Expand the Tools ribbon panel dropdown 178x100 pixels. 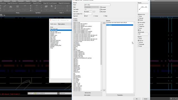point(61,13)
